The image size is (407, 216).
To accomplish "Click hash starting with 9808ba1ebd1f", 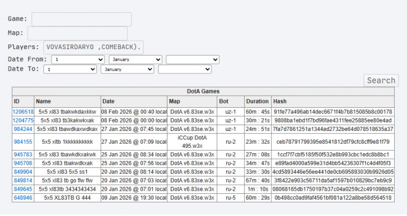I will click(x=333, y=120).
